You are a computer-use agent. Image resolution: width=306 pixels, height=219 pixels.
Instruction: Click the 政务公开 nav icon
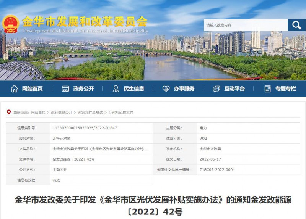[65, 89]
